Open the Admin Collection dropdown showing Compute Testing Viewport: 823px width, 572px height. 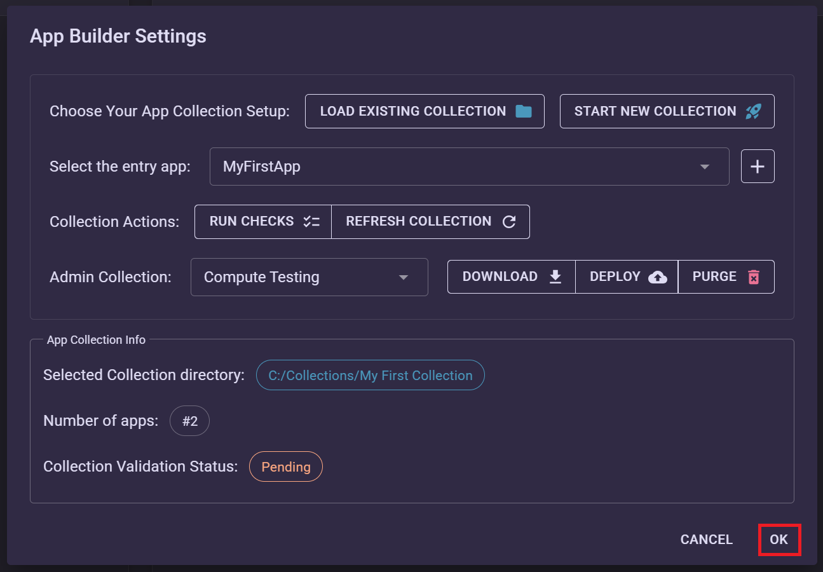pos(404,276)
